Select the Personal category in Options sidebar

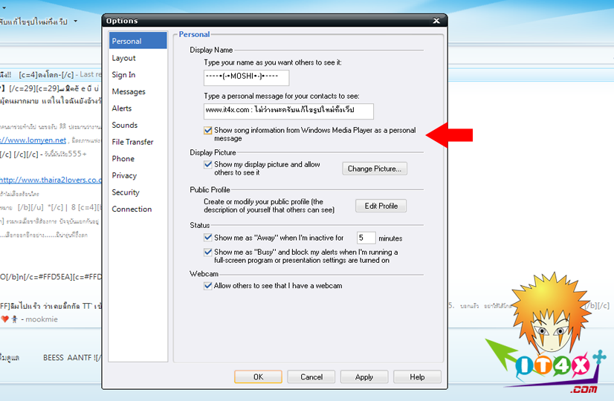[x=138, y=41]
